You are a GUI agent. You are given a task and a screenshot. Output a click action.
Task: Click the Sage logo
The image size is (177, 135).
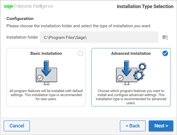point(8,6)
